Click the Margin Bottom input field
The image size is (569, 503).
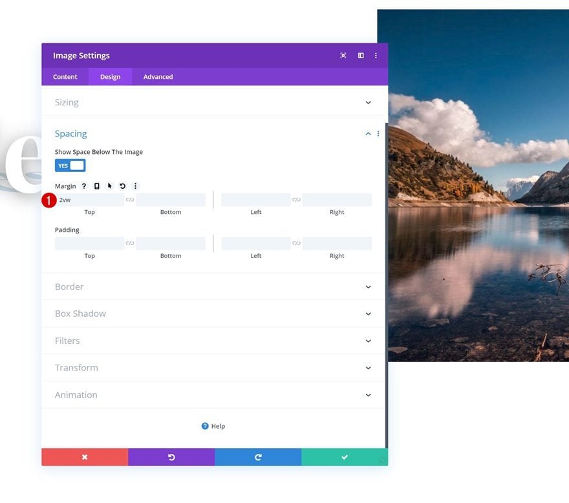point(171,200)
